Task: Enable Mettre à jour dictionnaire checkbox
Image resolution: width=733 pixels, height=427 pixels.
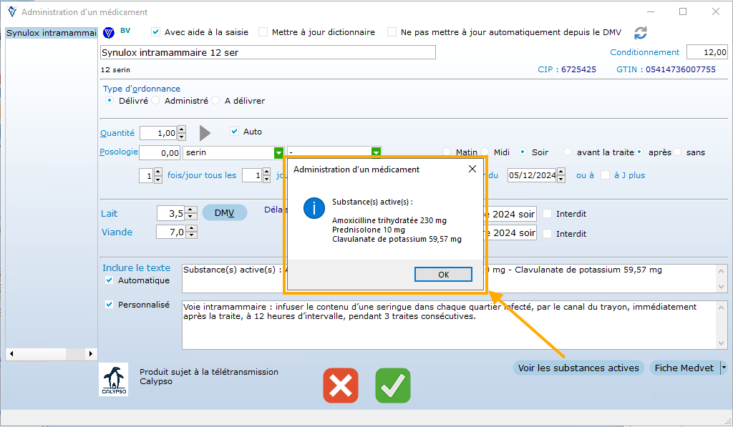Action: [263, 31]
